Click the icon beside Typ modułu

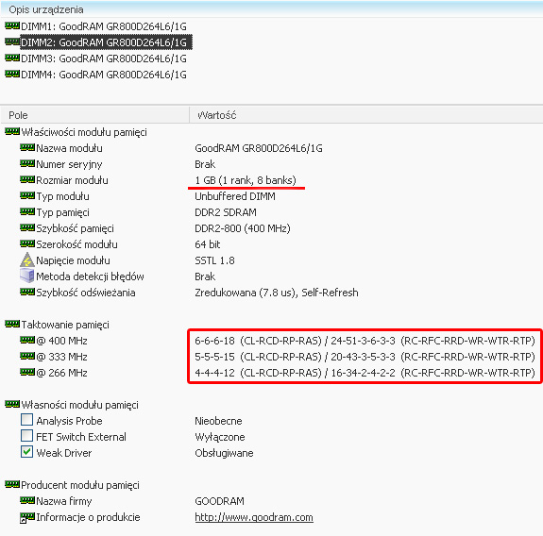27,196
